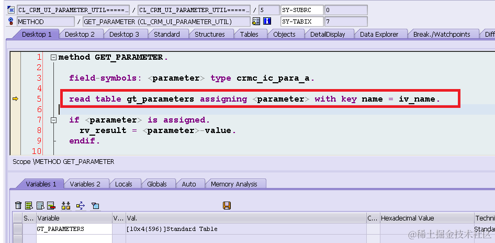
Task: Click line number 5 in the gutter
Action: click(x=39, y=99)
